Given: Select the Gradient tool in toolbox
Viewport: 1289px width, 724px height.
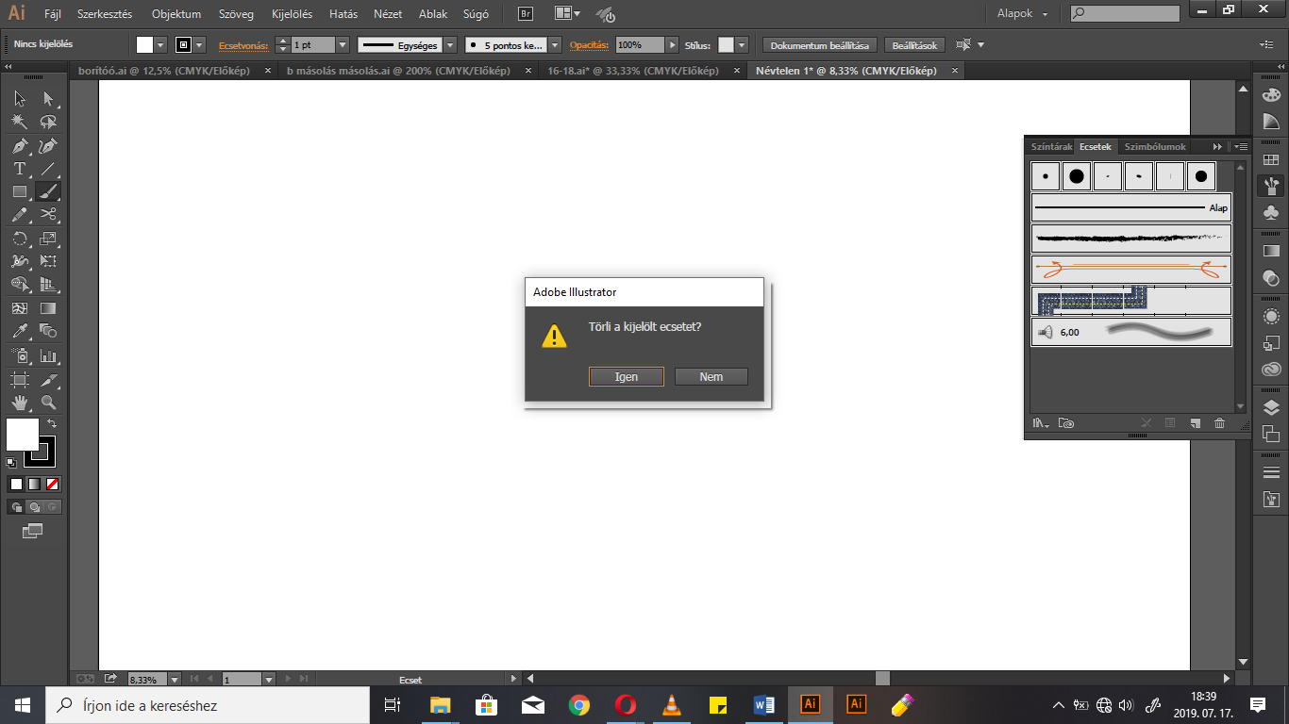Looking at the screenshot, I should click(48, 307).
